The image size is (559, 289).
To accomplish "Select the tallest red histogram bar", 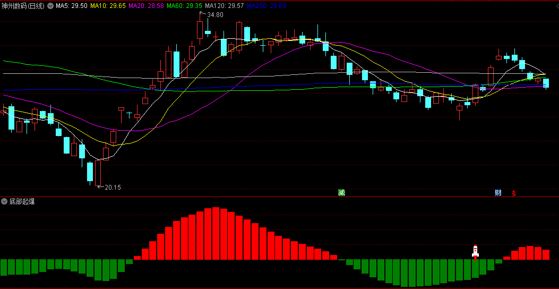I will [x=216, y=234].
